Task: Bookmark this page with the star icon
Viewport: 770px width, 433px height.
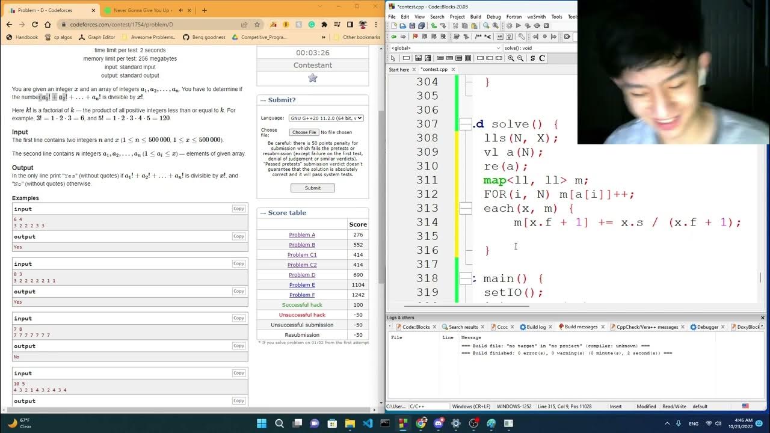Action: [x=257, y=25]
